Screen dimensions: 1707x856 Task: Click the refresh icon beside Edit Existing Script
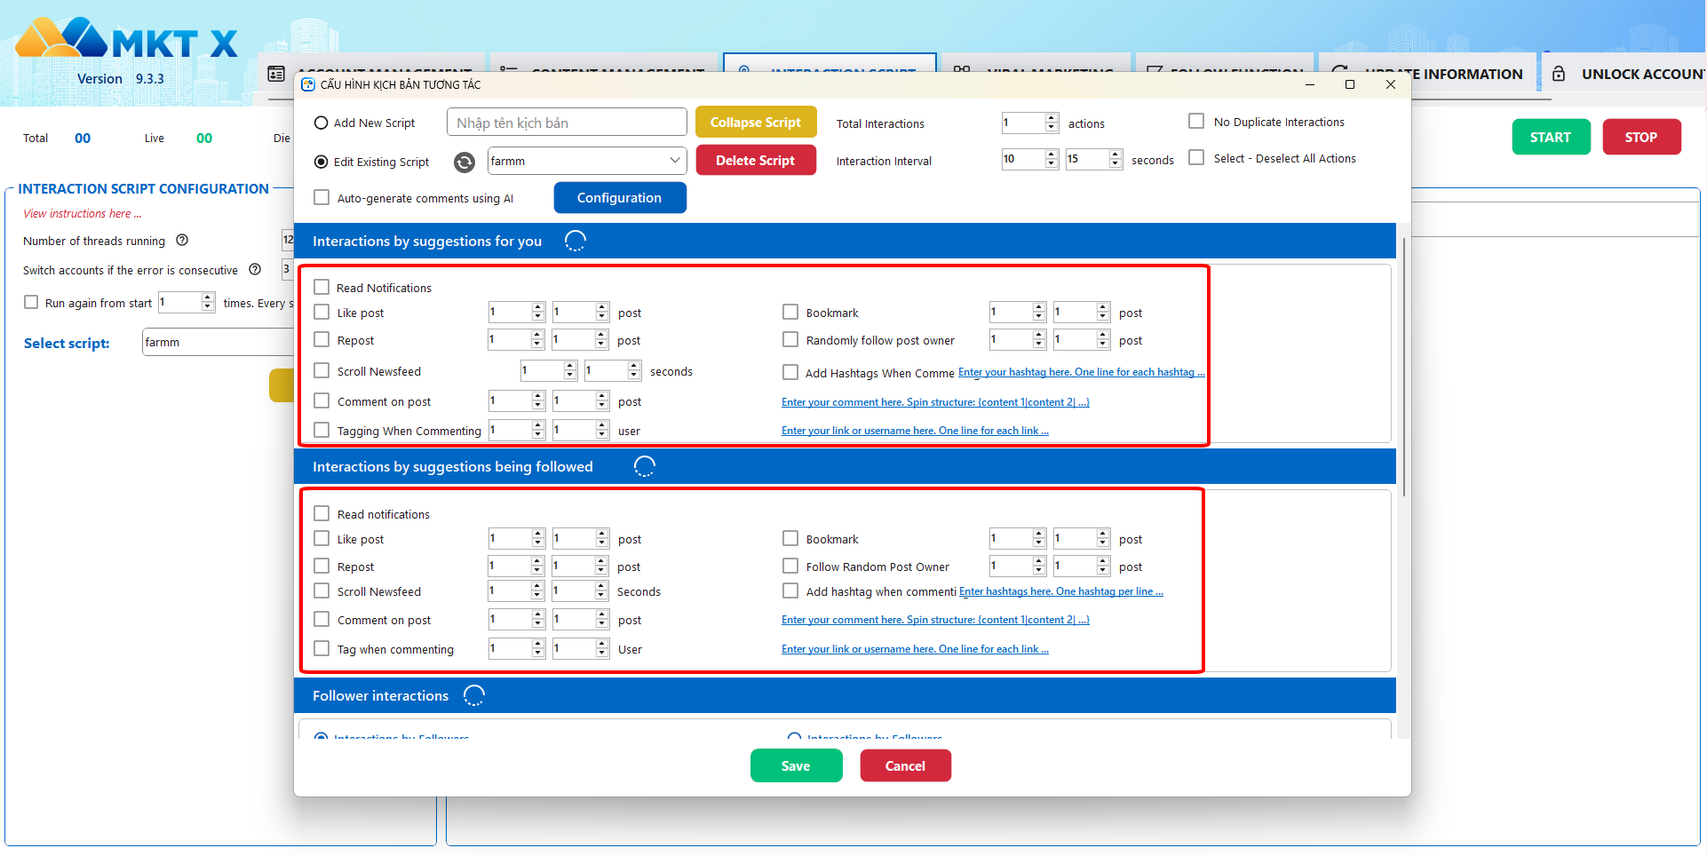[x=464, y=162]
